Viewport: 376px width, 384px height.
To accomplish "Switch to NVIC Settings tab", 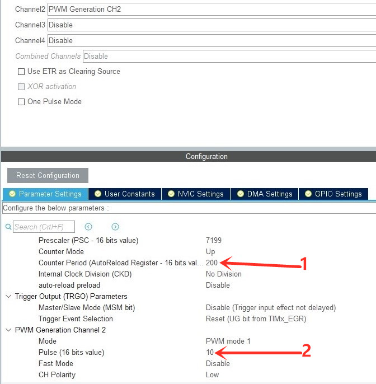I will click(196, 194).
